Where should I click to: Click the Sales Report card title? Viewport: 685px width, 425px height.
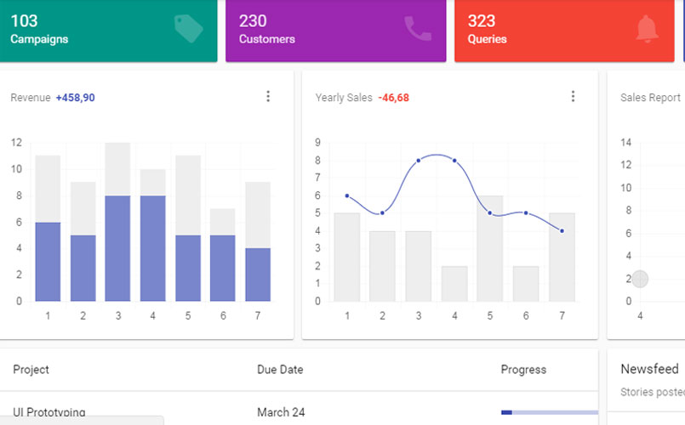click(x=650, y=98)
